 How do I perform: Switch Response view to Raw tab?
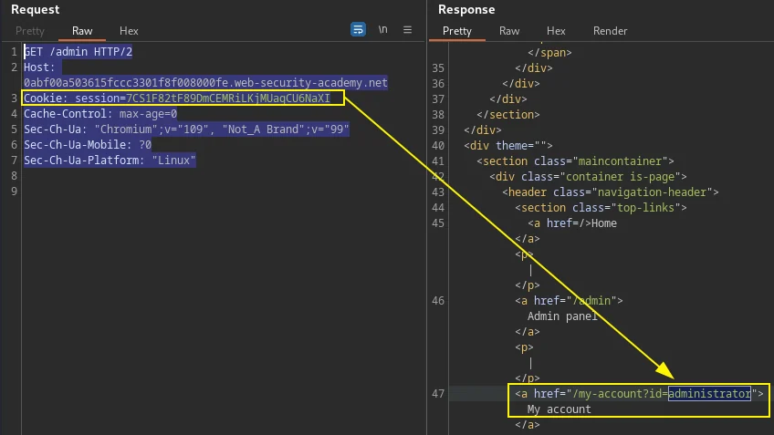509,31
